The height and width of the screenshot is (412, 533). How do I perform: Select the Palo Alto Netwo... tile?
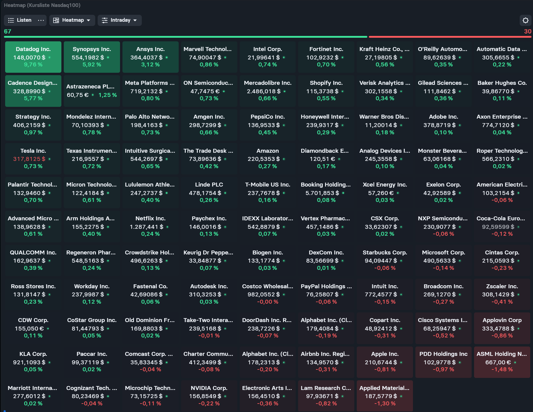tap(151, 125)
